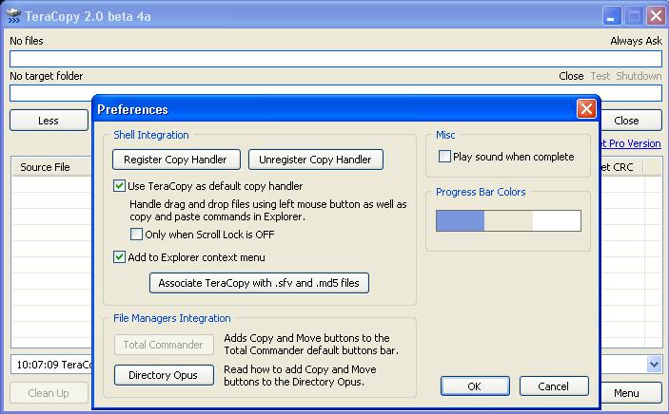Associate TeraCopy with .sfv and .md5 files
This screenshot has width=669, height=414.
pyautogui.click(x=259, y=283)
